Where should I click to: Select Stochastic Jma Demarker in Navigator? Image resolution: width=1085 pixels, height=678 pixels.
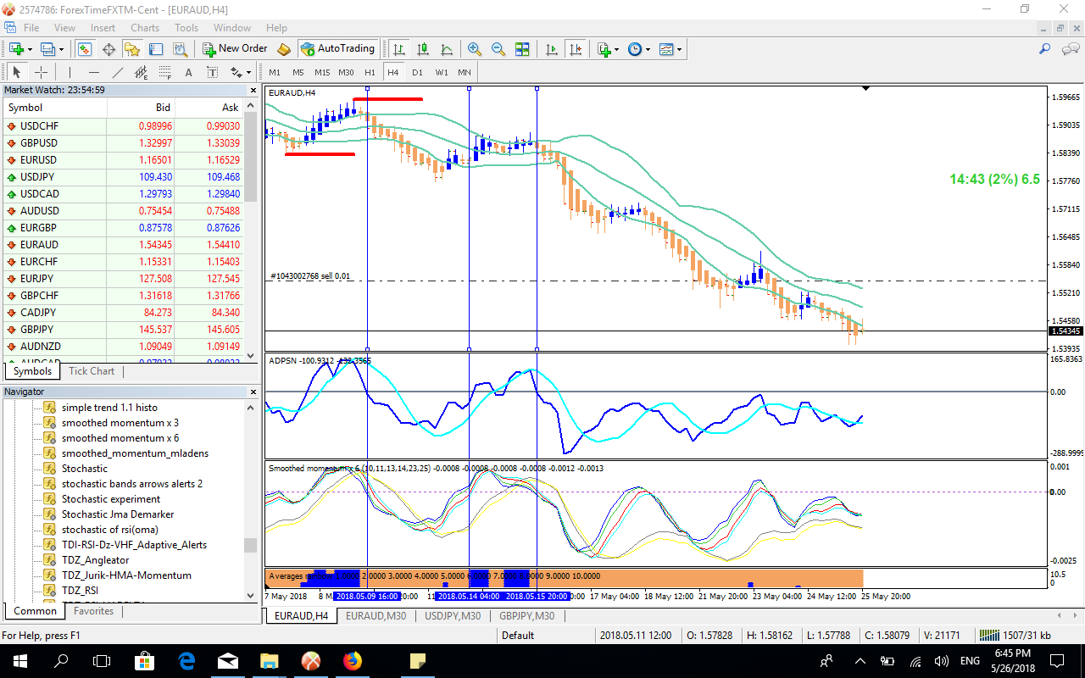[x=118, y=514]
